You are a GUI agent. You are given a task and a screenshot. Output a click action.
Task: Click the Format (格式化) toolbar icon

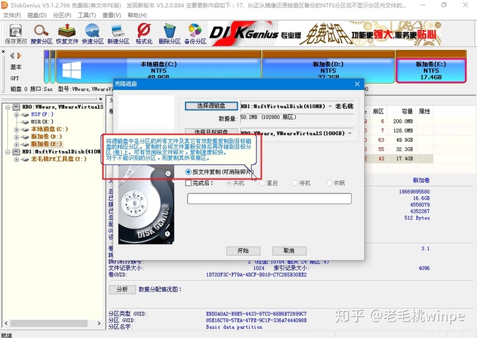pos(144,34)
